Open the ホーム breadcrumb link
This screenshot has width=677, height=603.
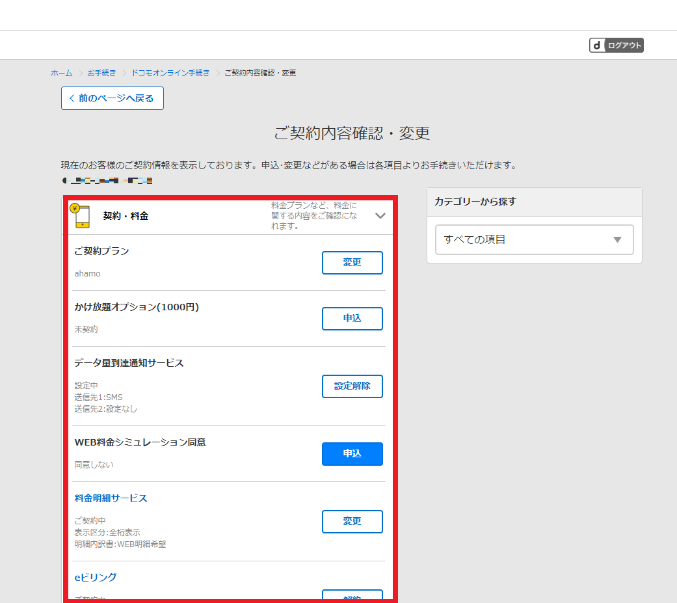tap(62, 73)
